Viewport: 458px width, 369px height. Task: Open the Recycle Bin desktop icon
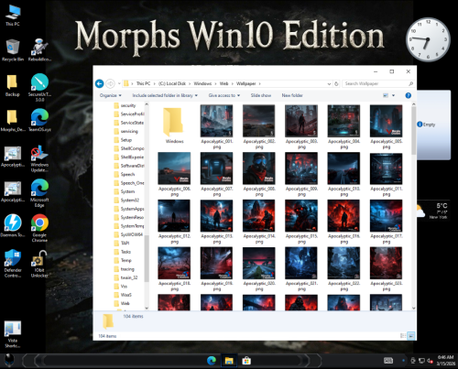click(13, 50)
